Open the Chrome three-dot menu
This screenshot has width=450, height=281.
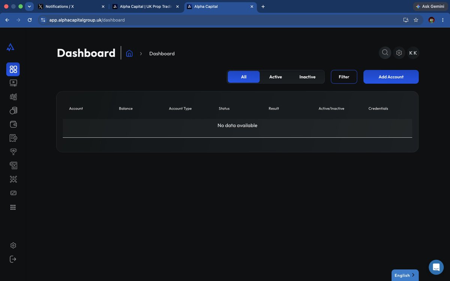tap(443, 20)
